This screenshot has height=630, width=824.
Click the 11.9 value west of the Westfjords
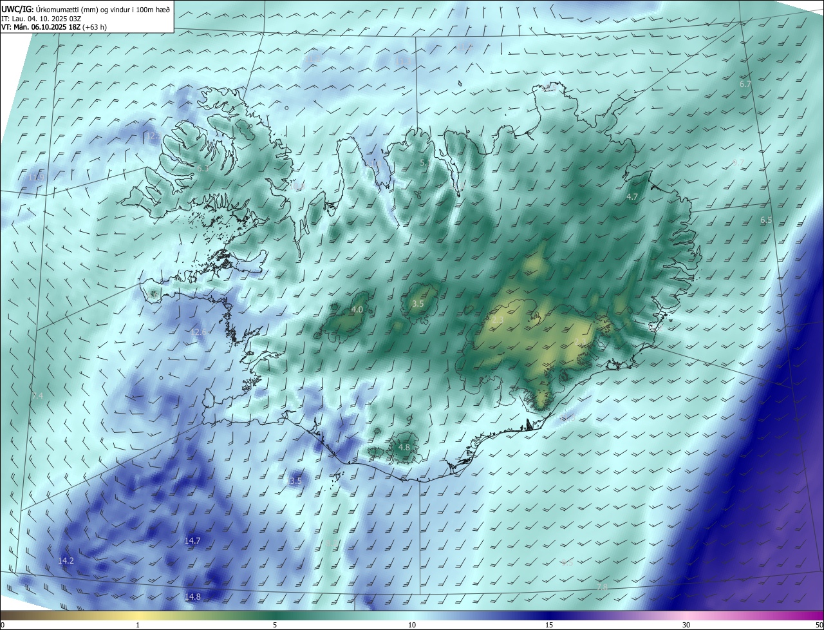click(36, 177)
